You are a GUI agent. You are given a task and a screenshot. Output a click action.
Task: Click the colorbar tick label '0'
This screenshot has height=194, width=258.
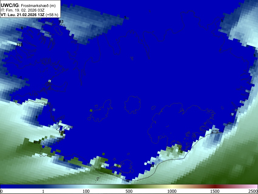(2, 191)
